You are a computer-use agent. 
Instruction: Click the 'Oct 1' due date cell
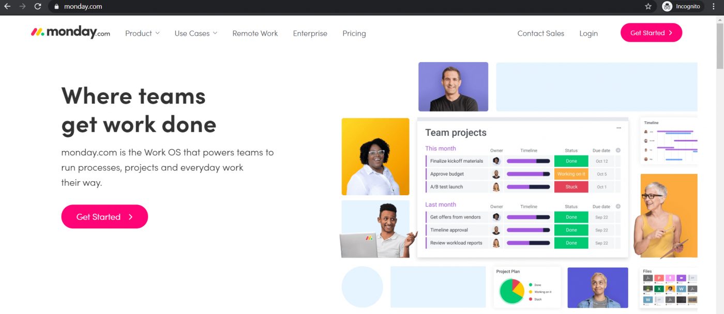[x=602, y=187]
